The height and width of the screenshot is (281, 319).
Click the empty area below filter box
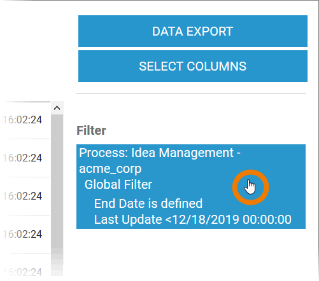pyautogui.click(x=191, y=253)
